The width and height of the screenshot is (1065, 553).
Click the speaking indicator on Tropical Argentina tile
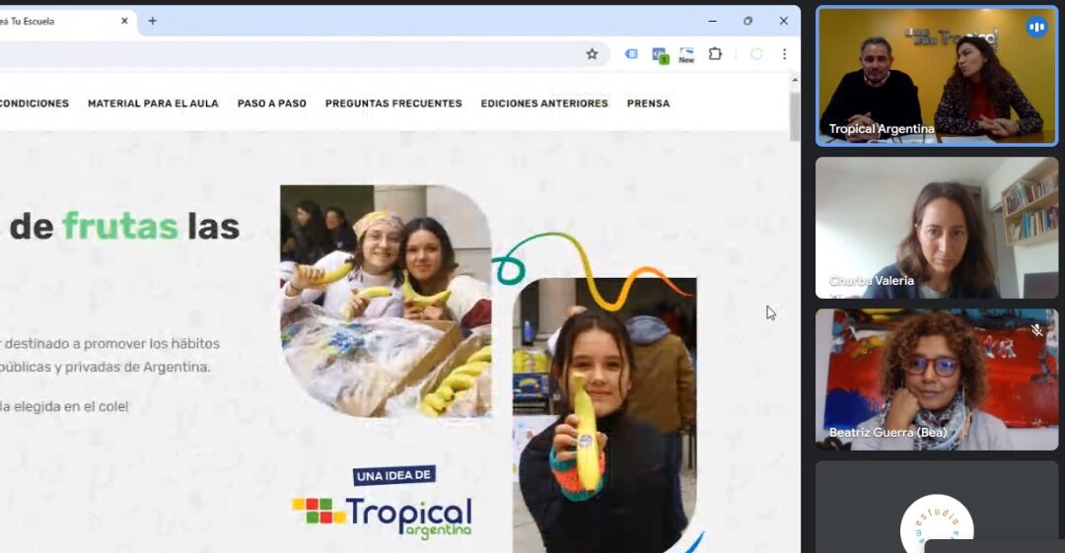pos(1035,28)
